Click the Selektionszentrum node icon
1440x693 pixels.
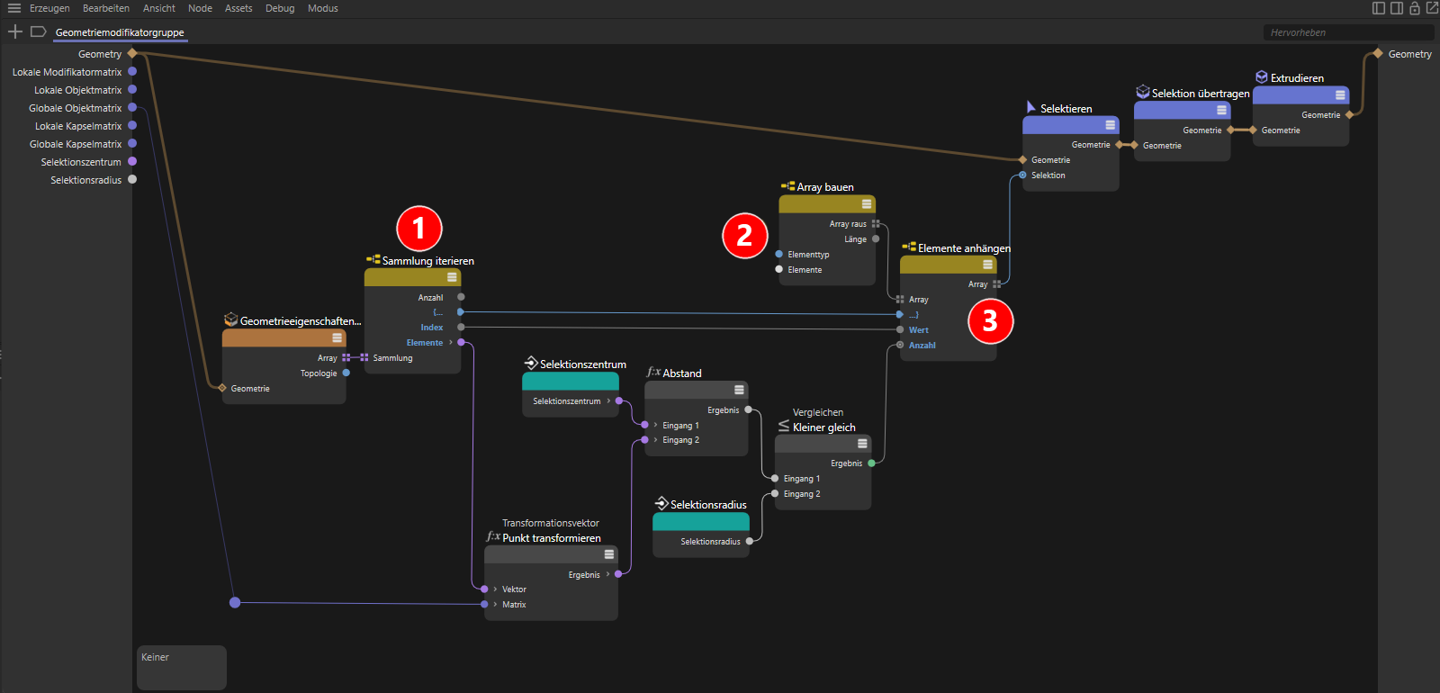(531, 364)
